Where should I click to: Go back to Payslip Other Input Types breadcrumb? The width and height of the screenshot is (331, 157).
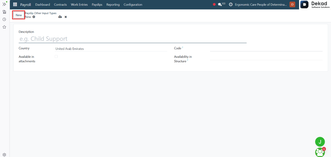pyautogui.click(x=41, y=13)
